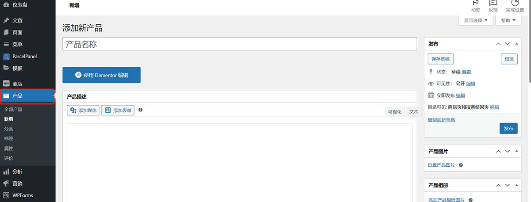The image size is (531, 202).
Task: Open the 商店 WooCommerce icon
Action: (x=6, y=84)
